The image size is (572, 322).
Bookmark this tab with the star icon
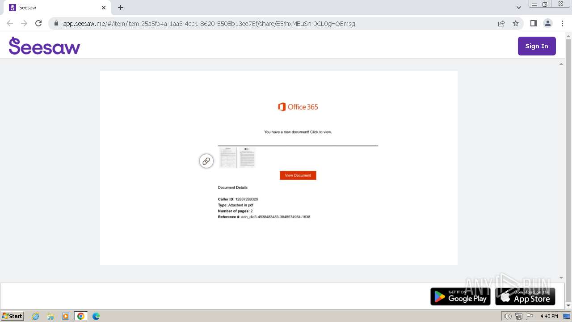pos(516,23)
